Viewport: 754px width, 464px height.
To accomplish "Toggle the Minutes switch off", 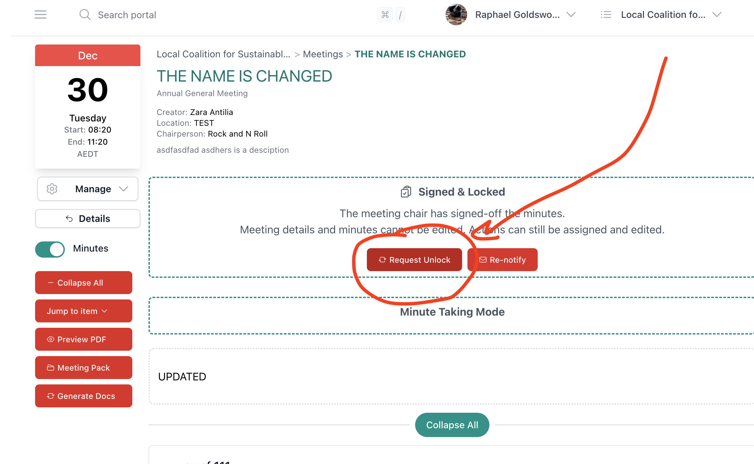I will [50, 250].
